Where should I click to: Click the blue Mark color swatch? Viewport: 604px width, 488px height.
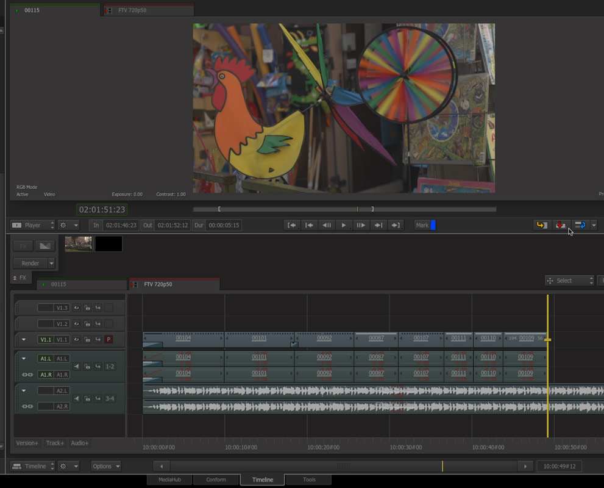click(433, 225)
